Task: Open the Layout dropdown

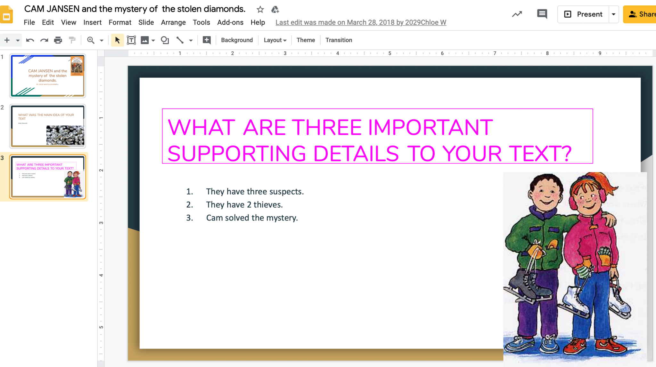Action: (275, 40)
